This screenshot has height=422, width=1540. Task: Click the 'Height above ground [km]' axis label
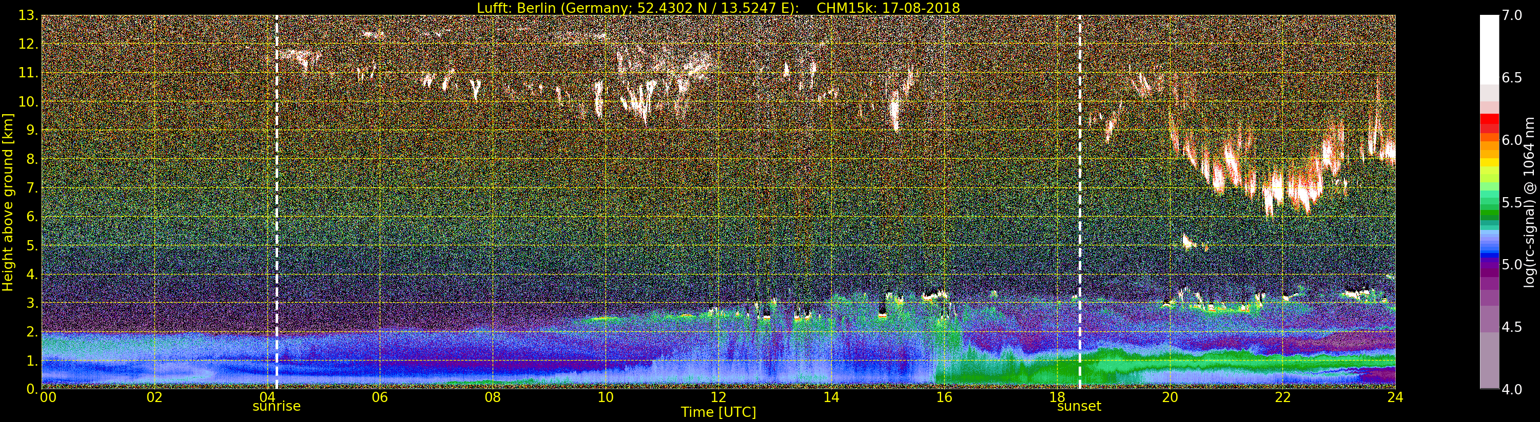8,202
